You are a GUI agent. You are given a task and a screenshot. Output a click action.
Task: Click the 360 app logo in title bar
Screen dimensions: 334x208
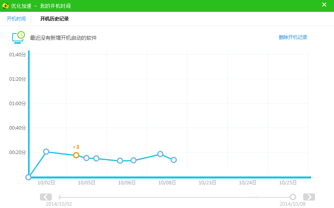6,6
